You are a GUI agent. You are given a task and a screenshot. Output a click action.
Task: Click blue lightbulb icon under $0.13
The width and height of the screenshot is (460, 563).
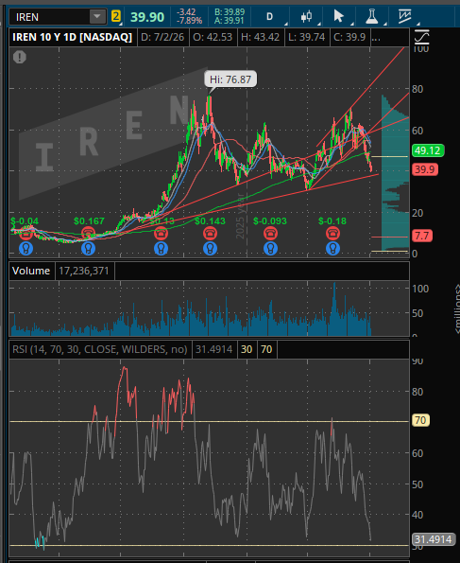(x=161, y=248)
